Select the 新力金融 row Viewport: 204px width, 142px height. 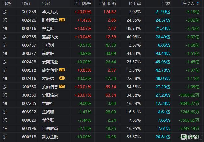click(102, 137)
